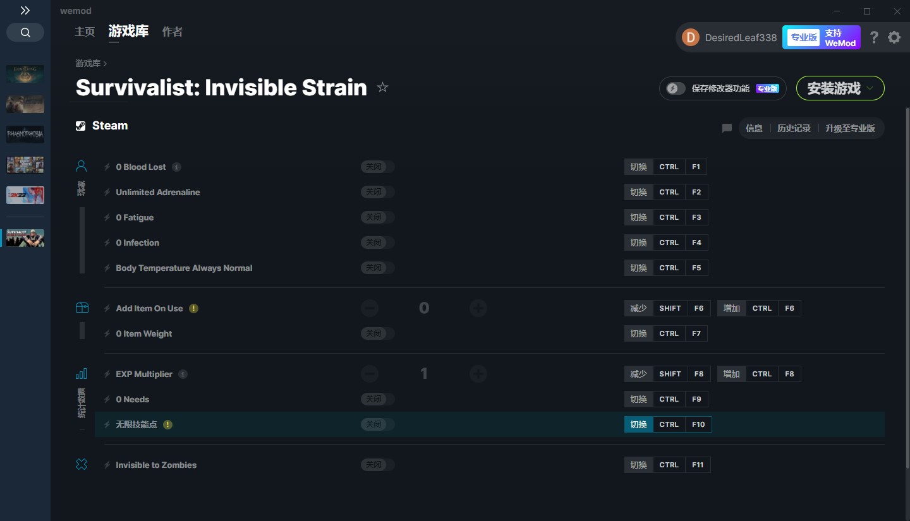Click warning icon beside Add Item On Use
The height and width of the screenshot is (521, 910).
point(194,309)
